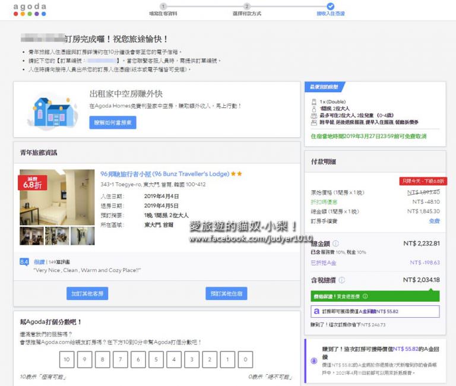Click the info icon beside 含稅總價
Image resolution: width=456 pixels, height=386 pixels.
click(341, 280)
